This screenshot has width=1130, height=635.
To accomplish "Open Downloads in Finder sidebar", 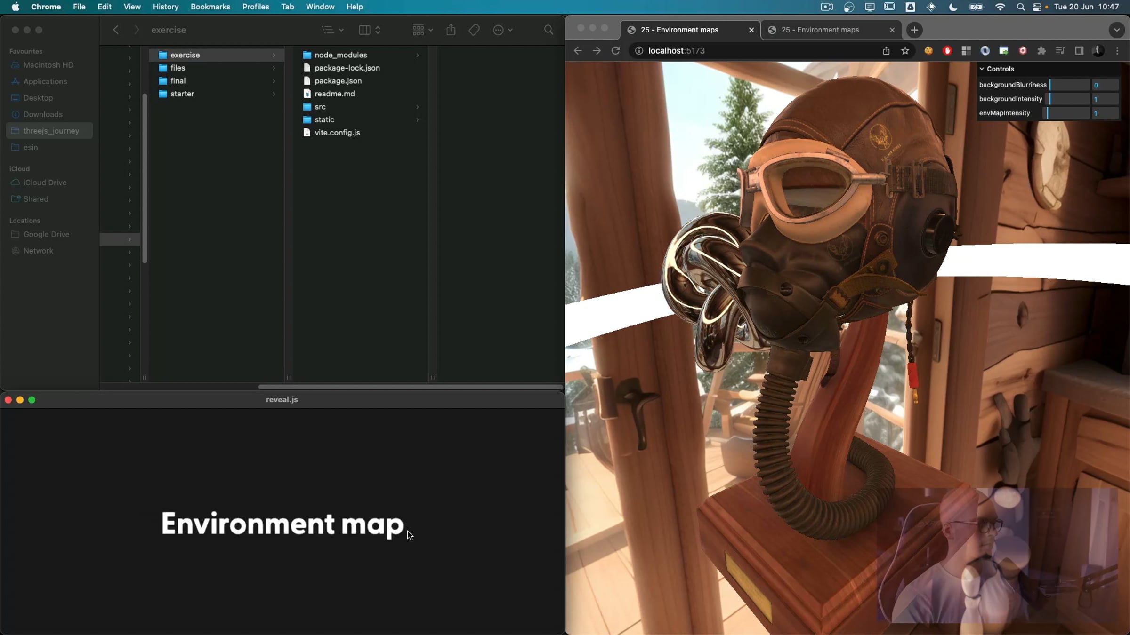I will [x=43, y=114].
